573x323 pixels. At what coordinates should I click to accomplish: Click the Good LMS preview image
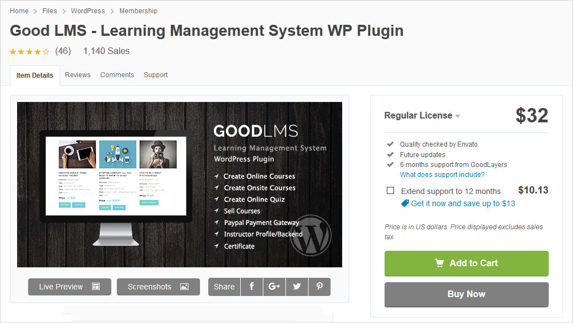(180, 185)
